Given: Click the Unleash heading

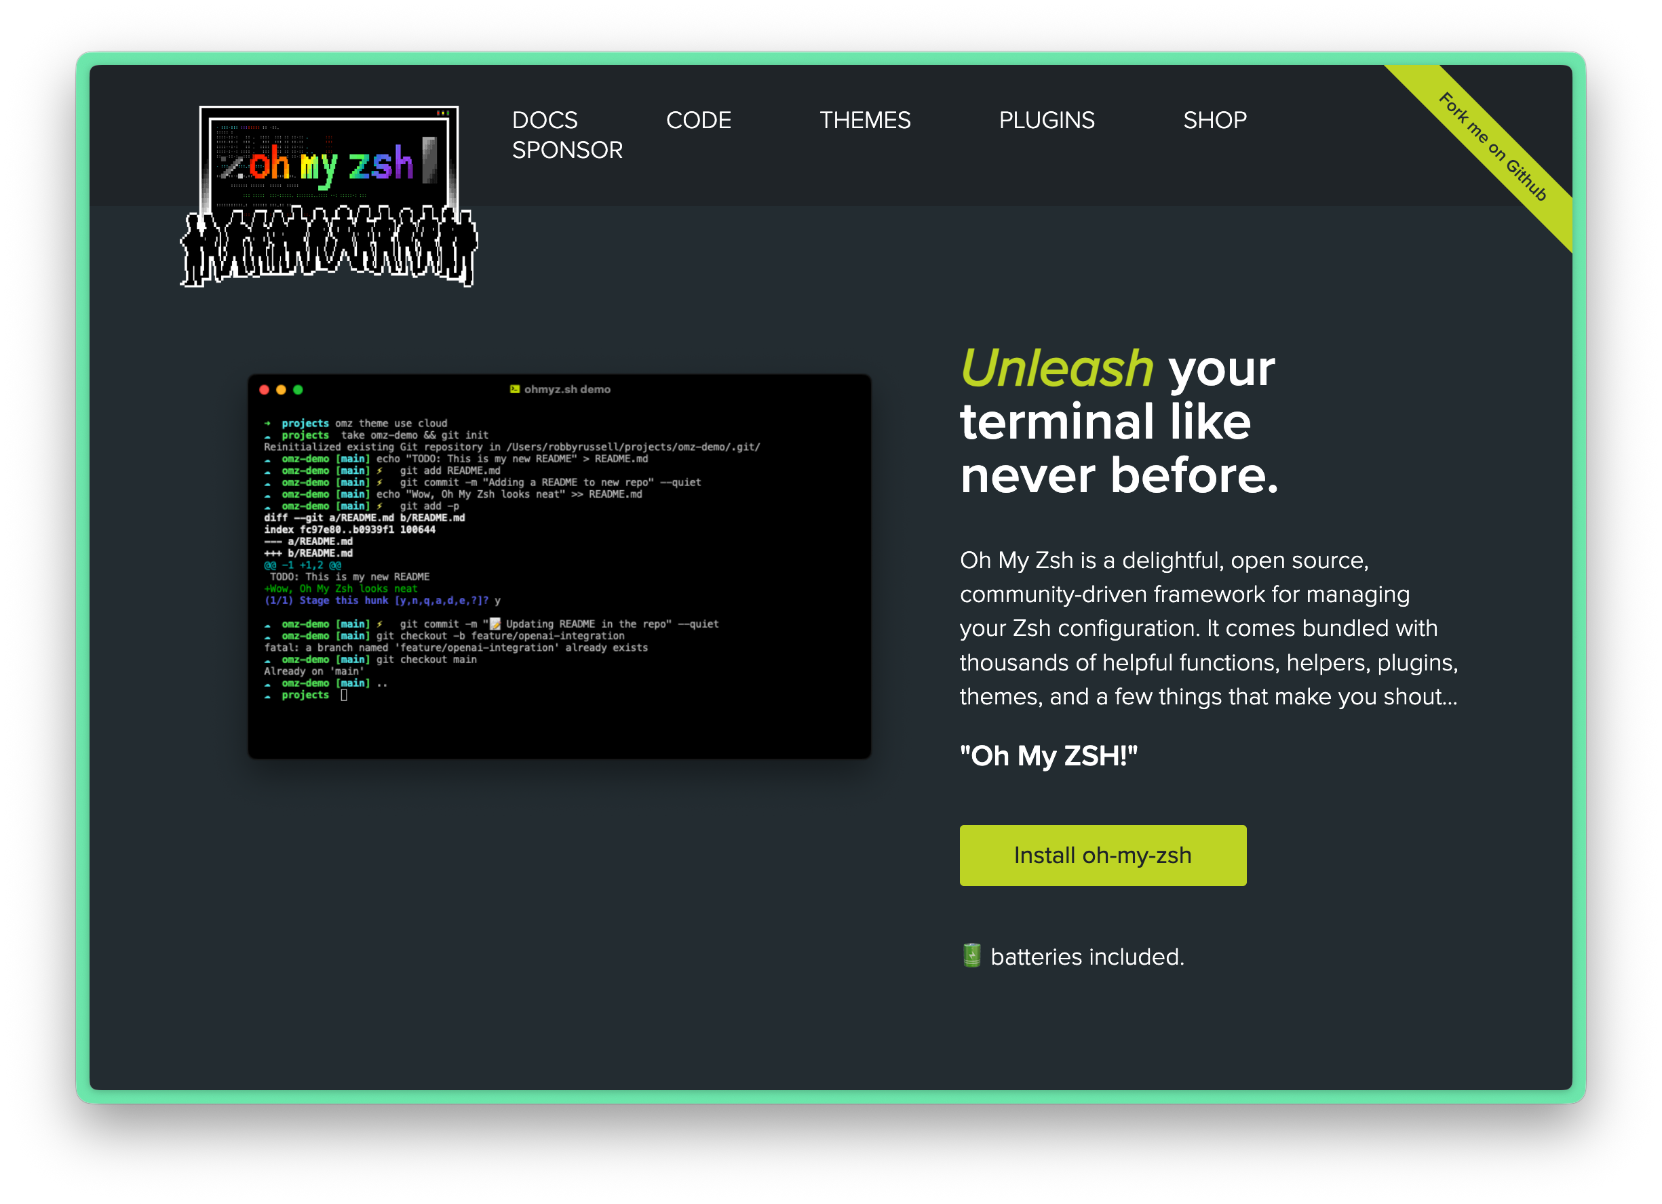Looking at the screenshot, I should 1056,368.
